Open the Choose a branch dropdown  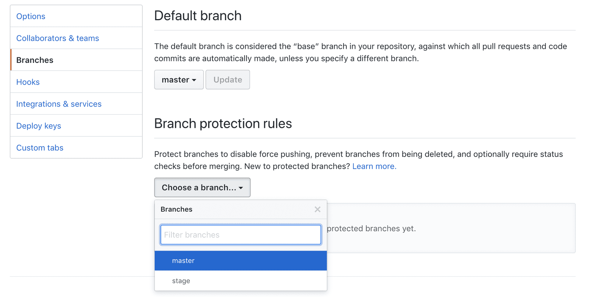pos(202,187)
